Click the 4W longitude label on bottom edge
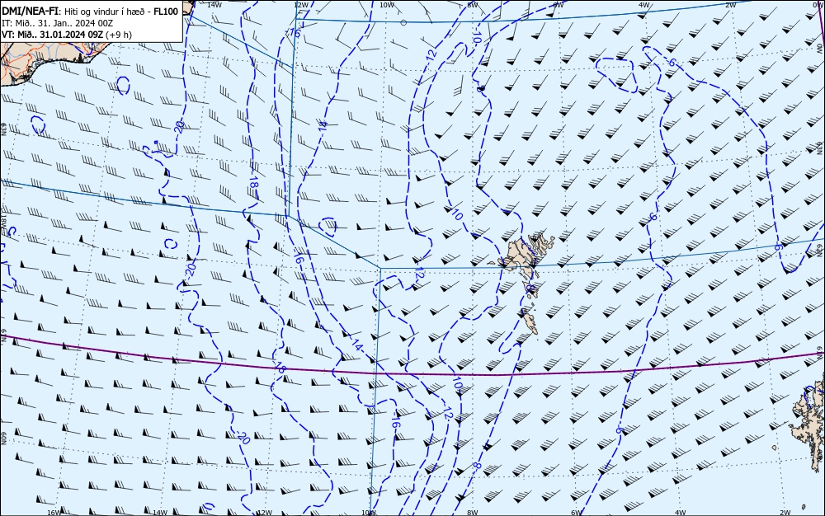Screen dimensions: 825x516 click(x=681, y=513)
